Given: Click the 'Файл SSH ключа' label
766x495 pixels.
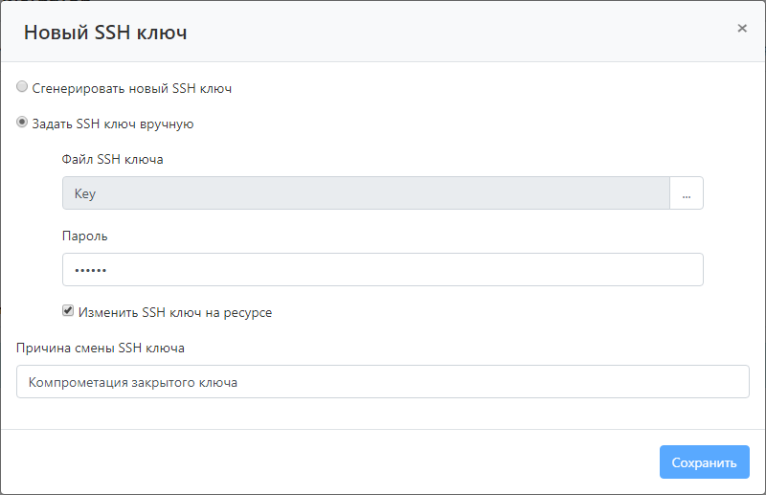Looking at the screenshot, I should [x=112, y=159].
